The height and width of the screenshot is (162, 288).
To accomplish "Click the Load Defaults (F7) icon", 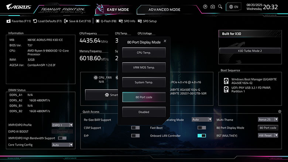I will coord(35,21).
